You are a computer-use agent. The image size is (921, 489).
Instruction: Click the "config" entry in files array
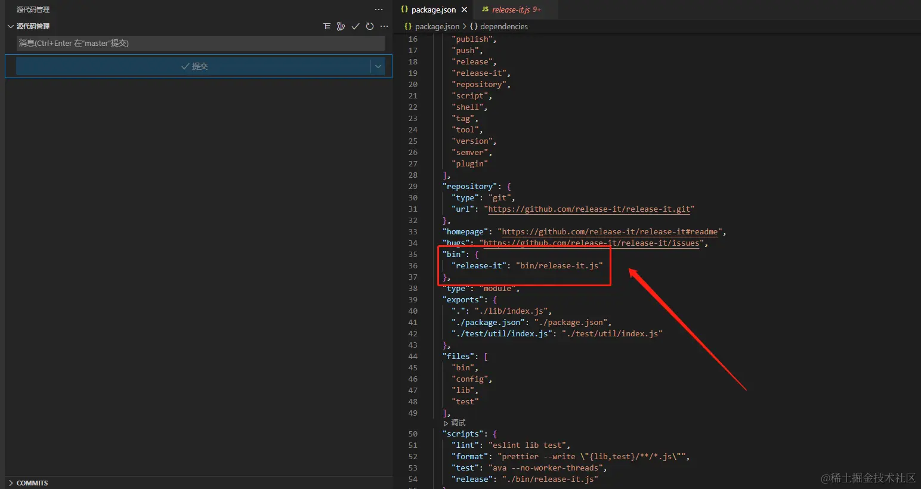click(x=469, y=379)
